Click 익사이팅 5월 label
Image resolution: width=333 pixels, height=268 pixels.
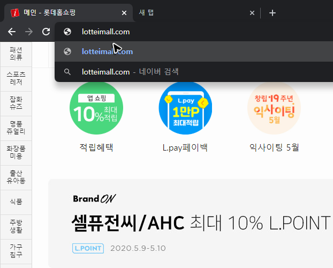click(274, 147)
